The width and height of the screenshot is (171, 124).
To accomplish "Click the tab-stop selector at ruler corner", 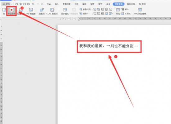I will tap(1, 20).
